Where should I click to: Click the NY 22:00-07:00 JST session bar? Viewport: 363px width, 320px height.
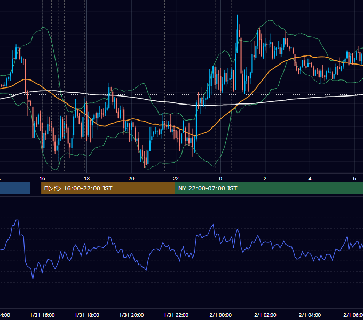pyautogui.click(x=269, y=188)
